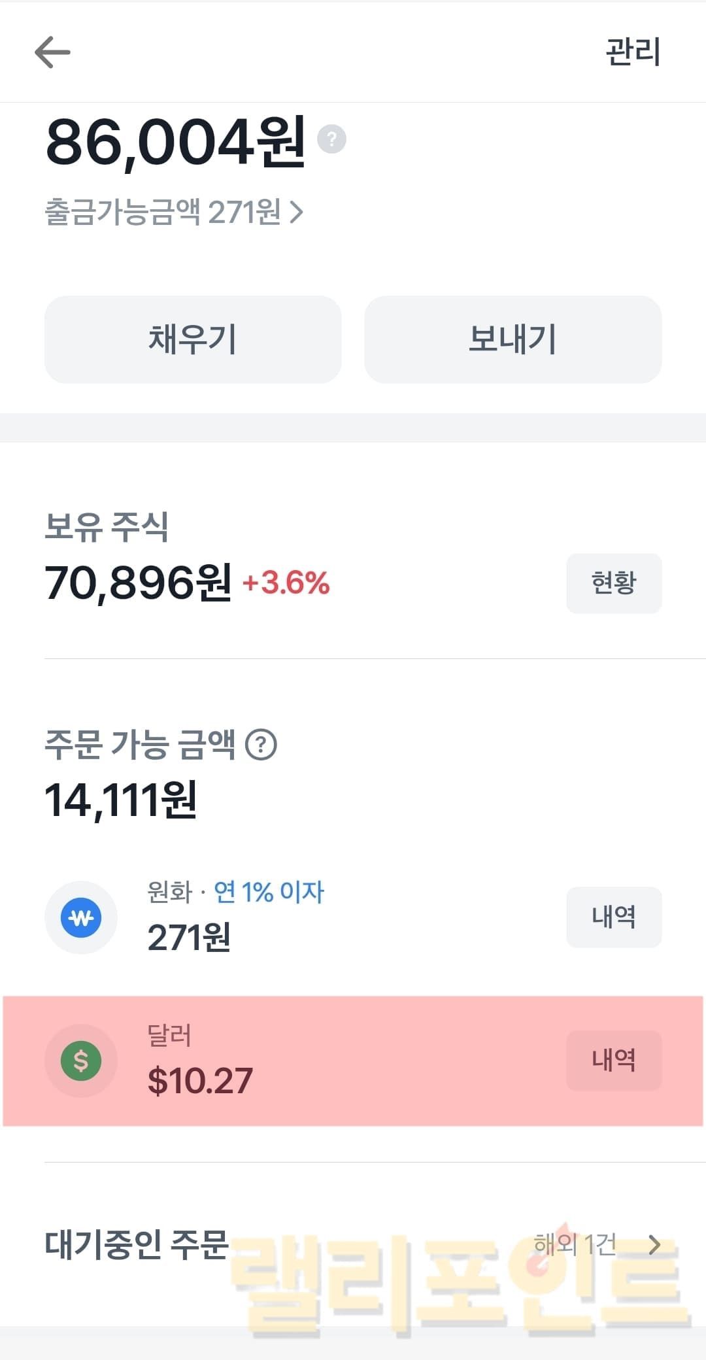
Task: Open the 대기중인 주문 label
Action: 136,1245
